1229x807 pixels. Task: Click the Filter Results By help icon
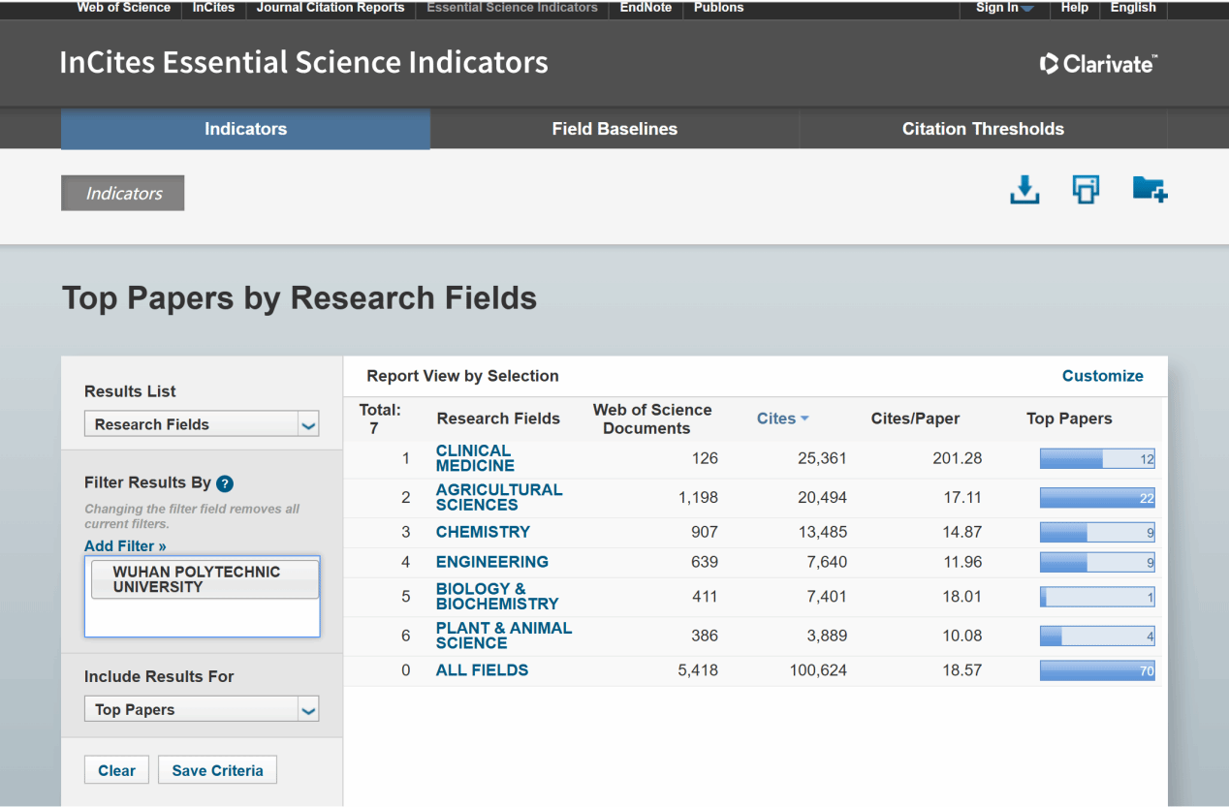(225, 483)
